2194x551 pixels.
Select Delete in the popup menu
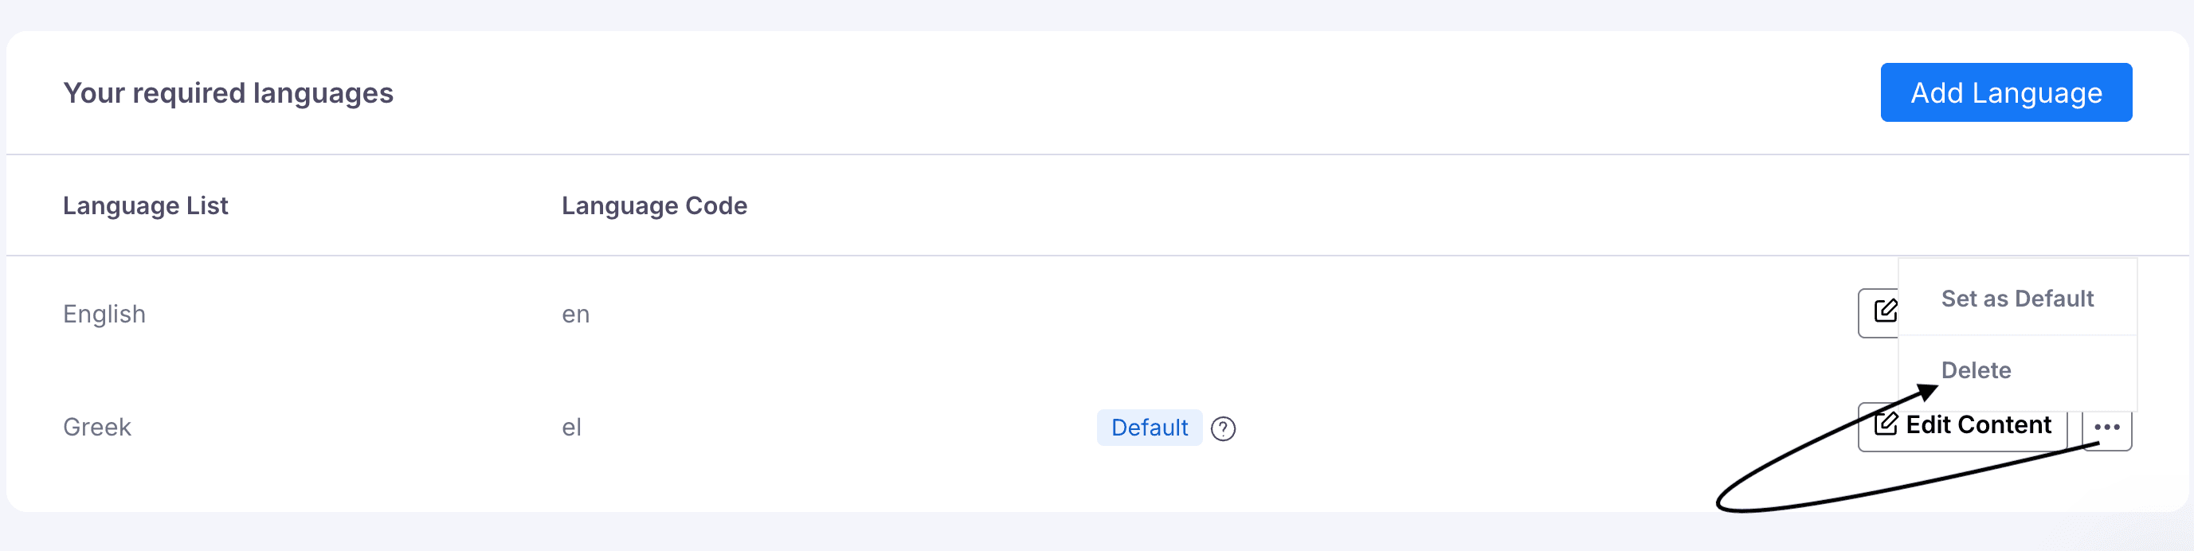1975,369
